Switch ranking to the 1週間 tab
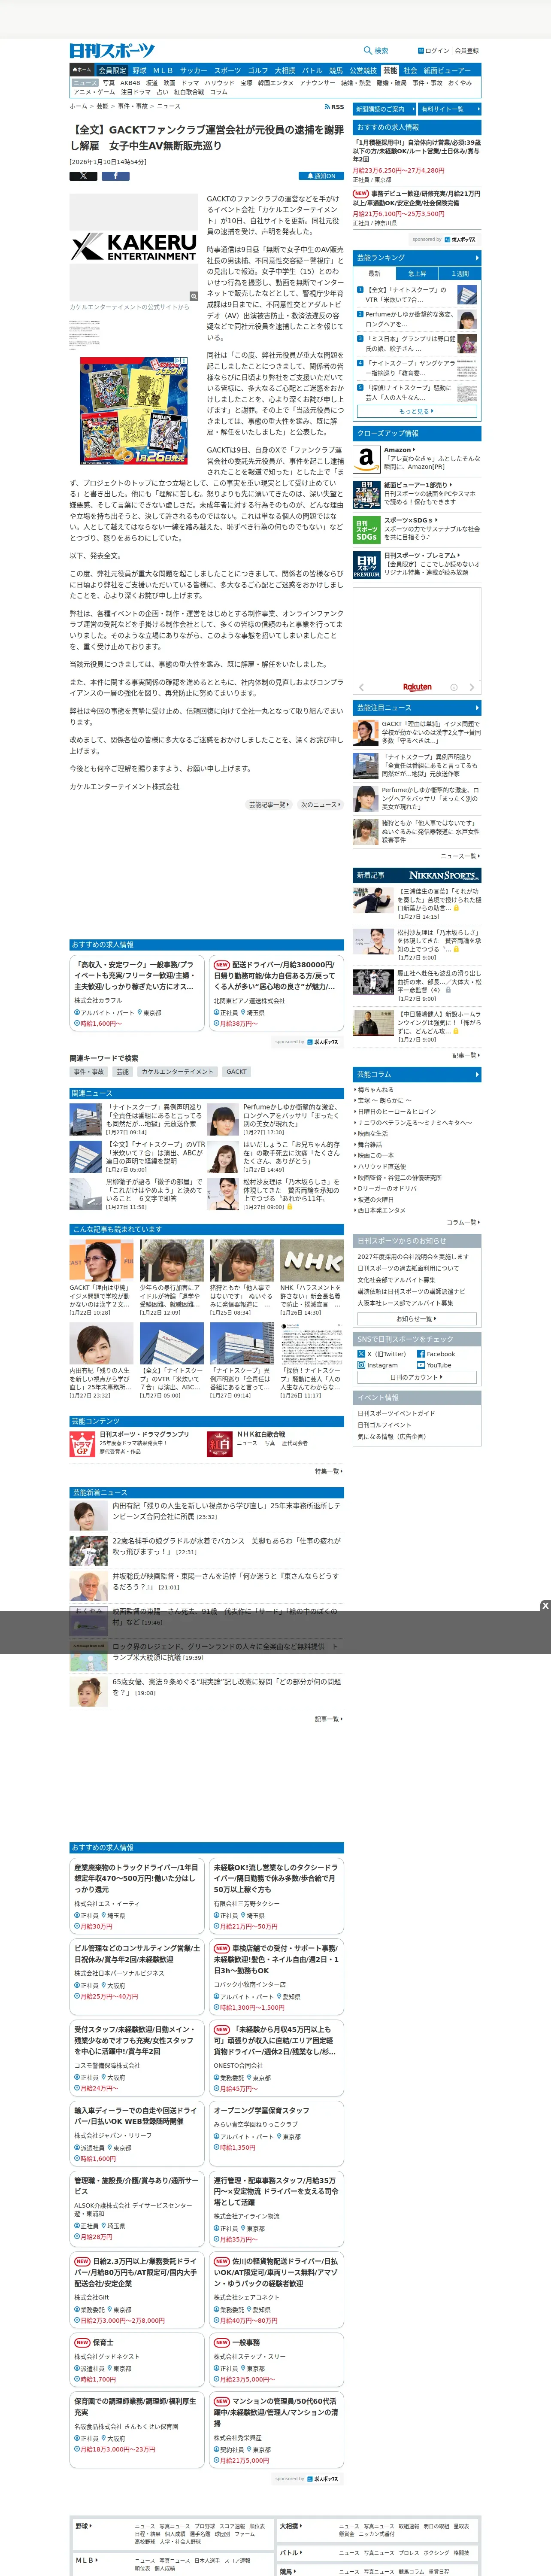The width and height of the screenshot is (551, 2576). [x=459, y=273]
